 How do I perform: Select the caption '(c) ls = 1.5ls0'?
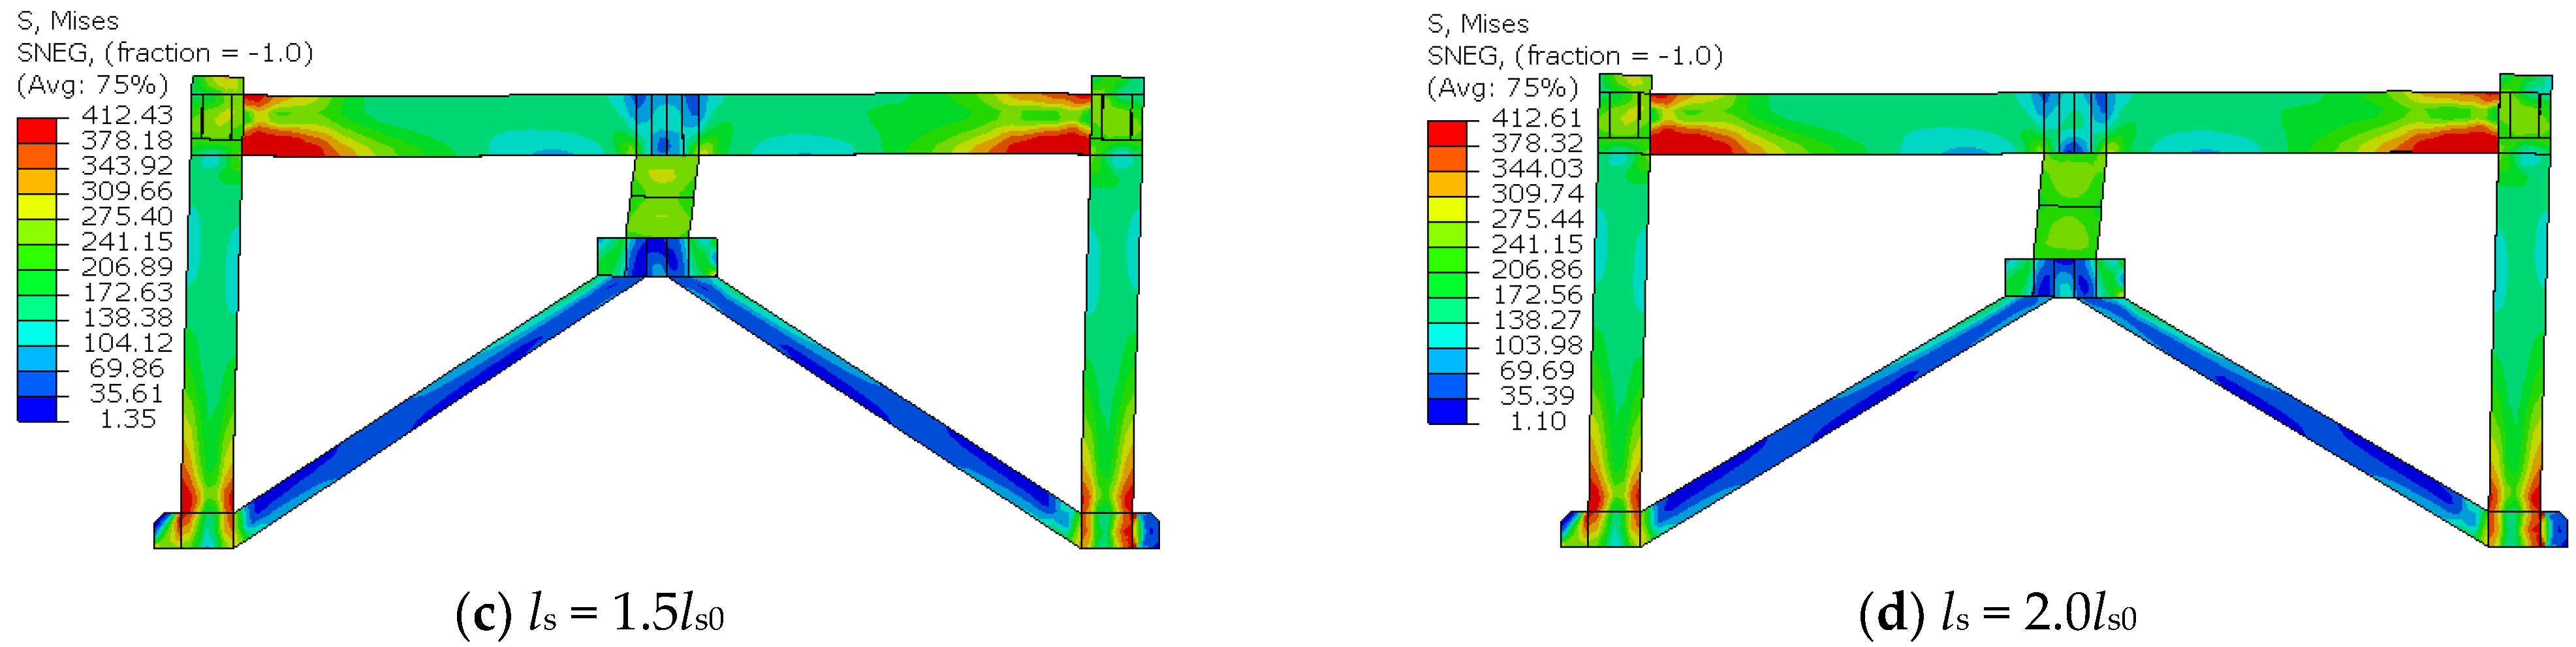coord(590,613)
